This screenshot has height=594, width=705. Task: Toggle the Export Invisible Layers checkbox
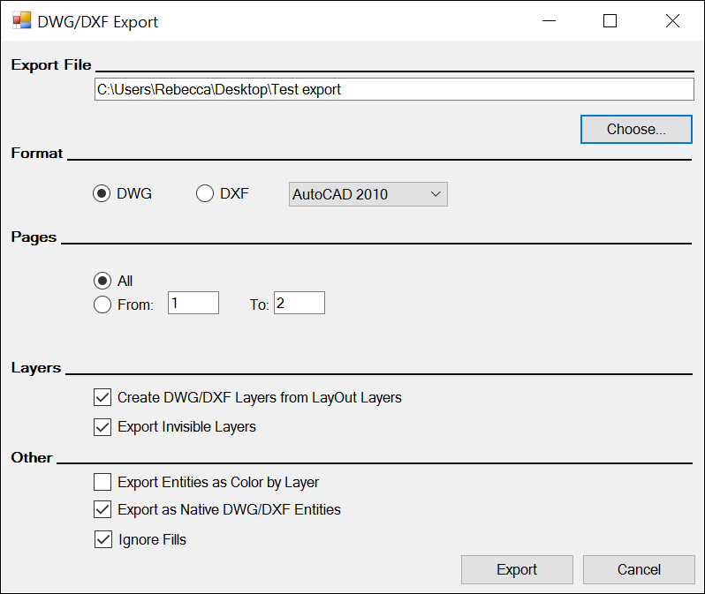[102, 426]
